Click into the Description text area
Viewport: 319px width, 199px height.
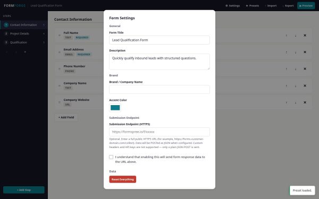[x=159, y=62]
